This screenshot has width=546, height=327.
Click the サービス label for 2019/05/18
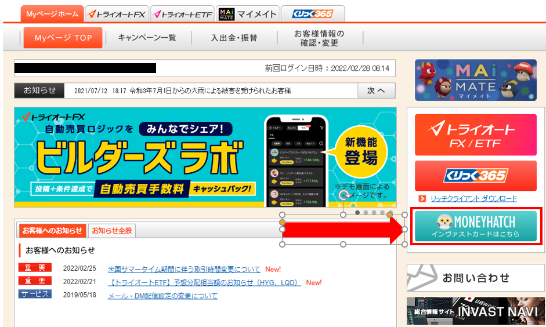coord(35,294)
